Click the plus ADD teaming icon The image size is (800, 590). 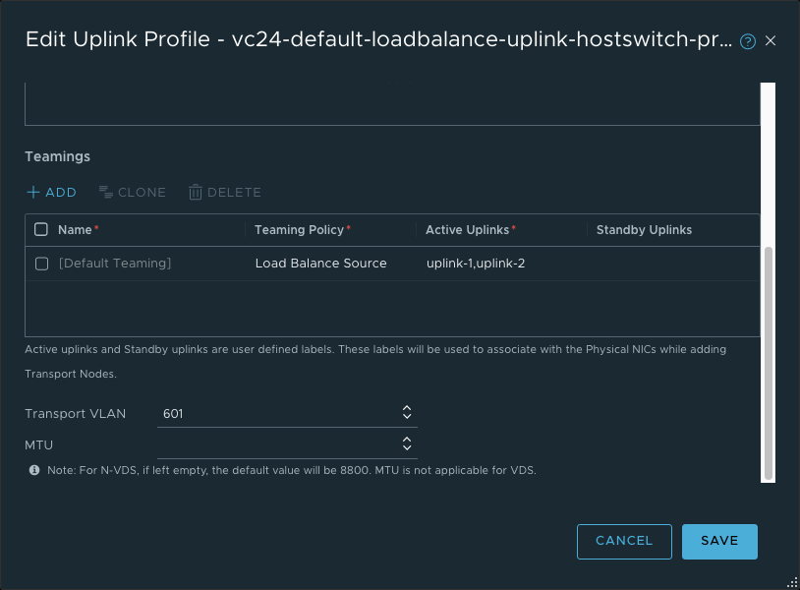point(33,193)
